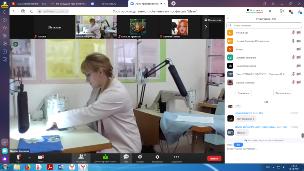Click the Пригласить button
This screenshot has width=304, height=171.
(x=243, y=93)
